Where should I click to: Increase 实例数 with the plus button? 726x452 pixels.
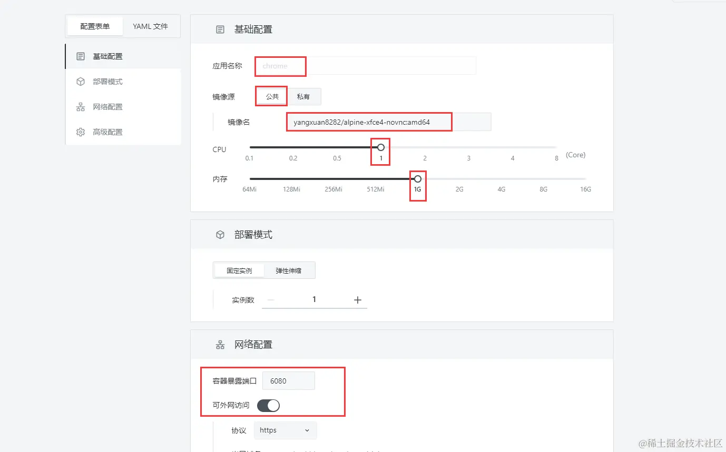[358, 300]
